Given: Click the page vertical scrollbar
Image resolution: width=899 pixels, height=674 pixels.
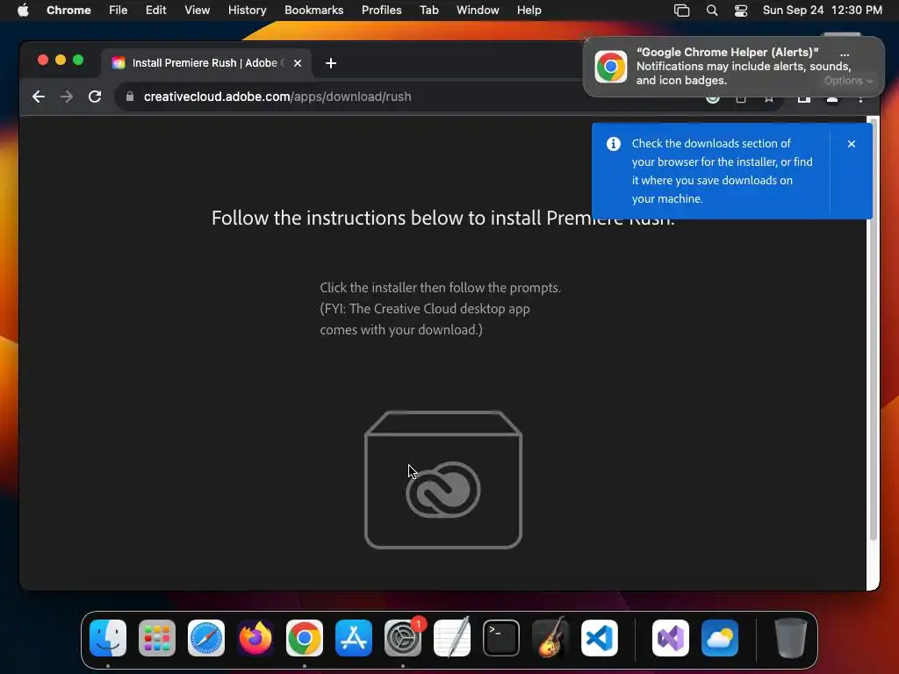Looking at the screenshot, I should click(873, 330).
